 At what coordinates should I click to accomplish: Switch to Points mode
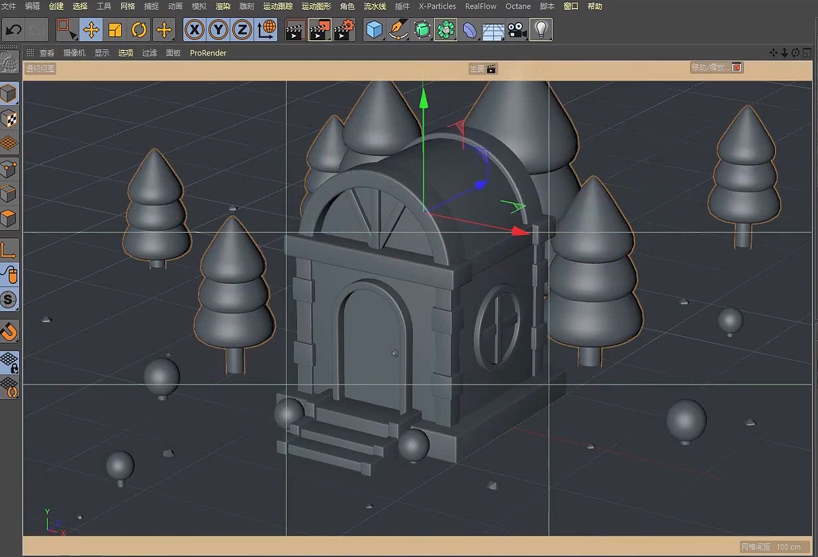pyautogui.click(x=9, y=168)
